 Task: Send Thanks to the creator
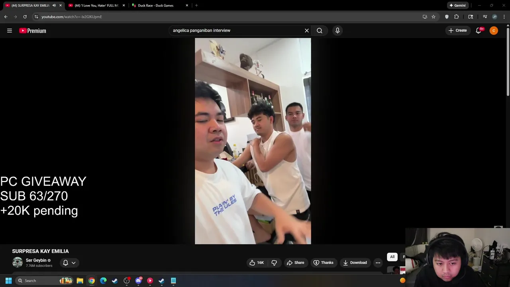tap(323, 263)
